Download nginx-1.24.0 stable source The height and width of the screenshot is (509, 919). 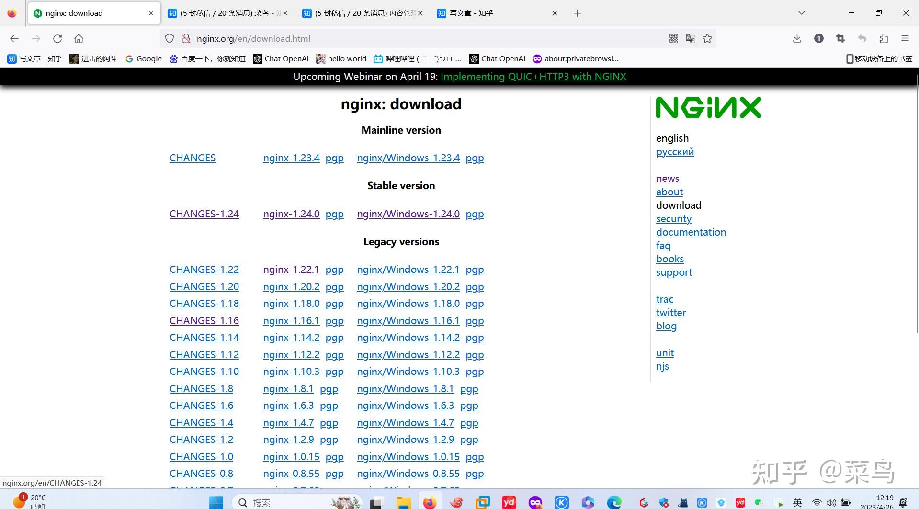(291, 214)
